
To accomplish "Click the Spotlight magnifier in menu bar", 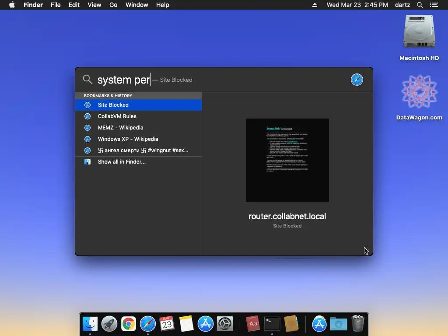I will coord(420,5).
